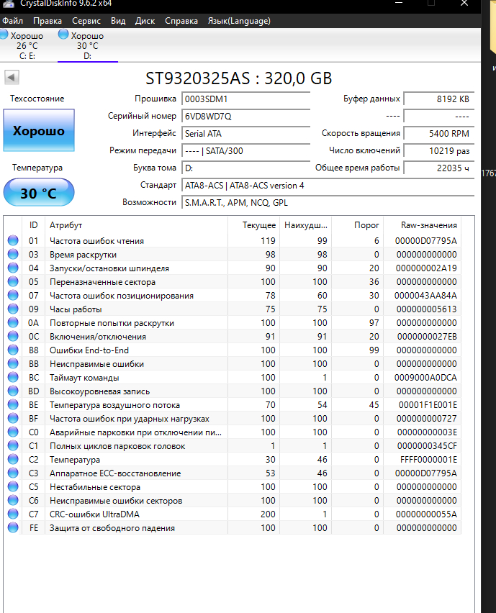
Task: Open the Язык(Language) menu
Action: coord(239,21)
